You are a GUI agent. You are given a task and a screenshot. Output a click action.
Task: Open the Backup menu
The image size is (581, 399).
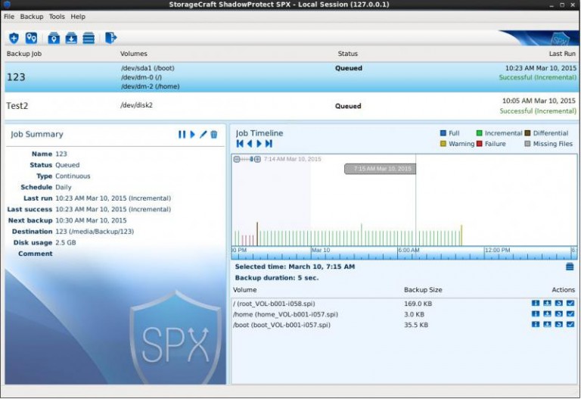point(32,17)
